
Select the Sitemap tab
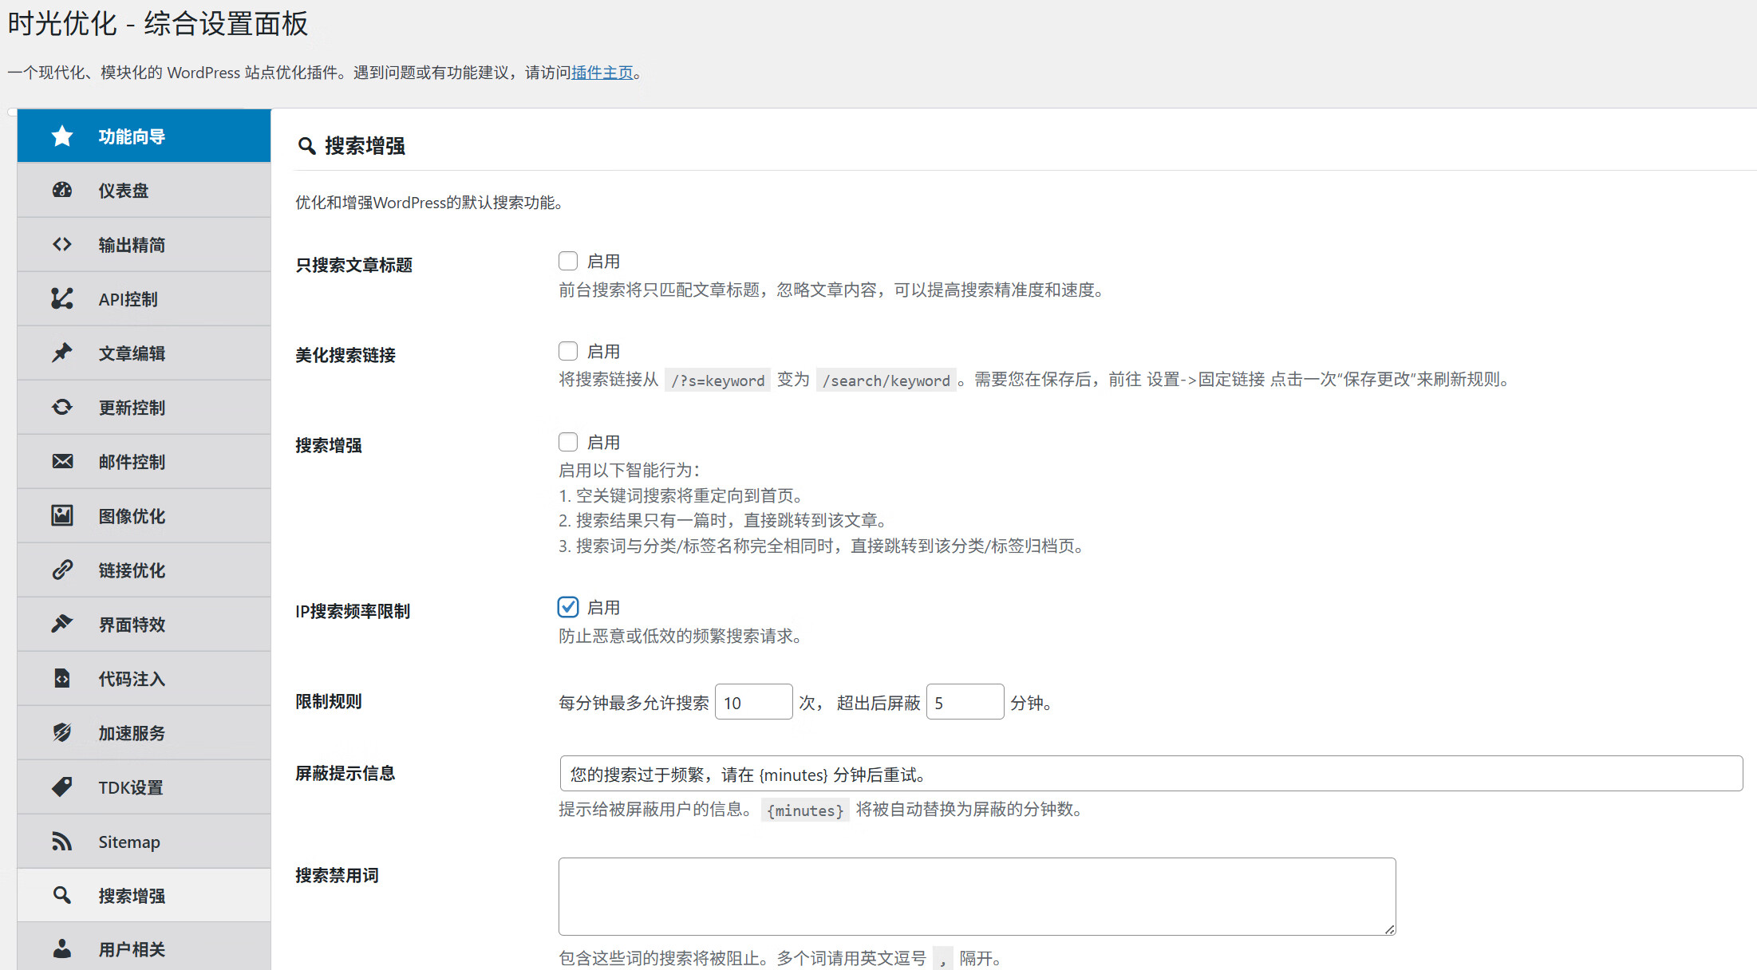(x=144, y=841)
